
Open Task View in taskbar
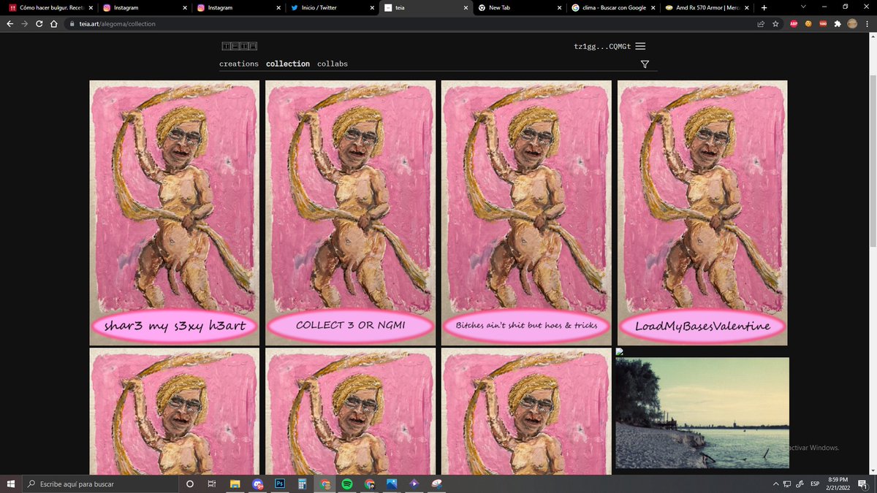tap(212, 484)
